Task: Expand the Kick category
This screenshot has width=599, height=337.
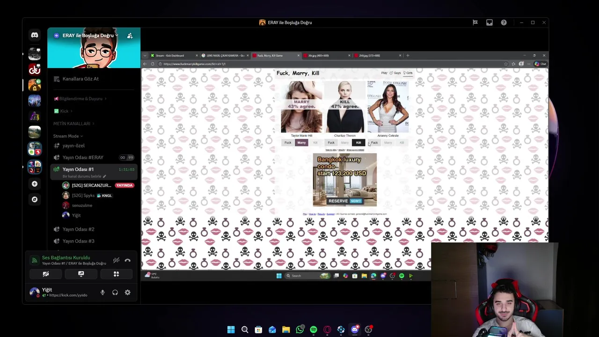Action: pos(63,111)
